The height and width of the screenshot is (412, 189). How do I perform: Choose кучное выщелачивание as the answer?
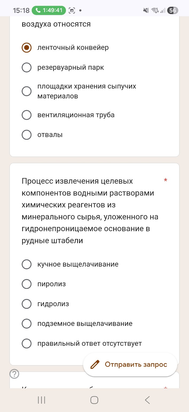tap(26, 264)
